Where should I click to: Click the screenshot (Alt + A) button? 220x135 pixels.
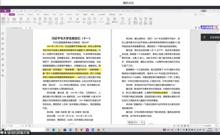pos(136,122)
